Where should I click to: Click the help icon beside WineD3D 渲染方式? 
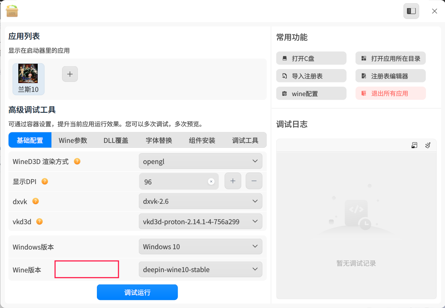(x=77, y=161)
